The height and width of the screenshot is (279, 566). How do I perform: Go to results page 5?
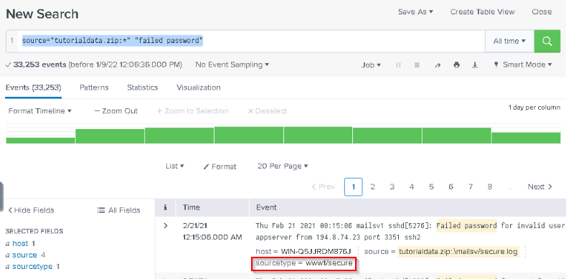coord(431,186)
